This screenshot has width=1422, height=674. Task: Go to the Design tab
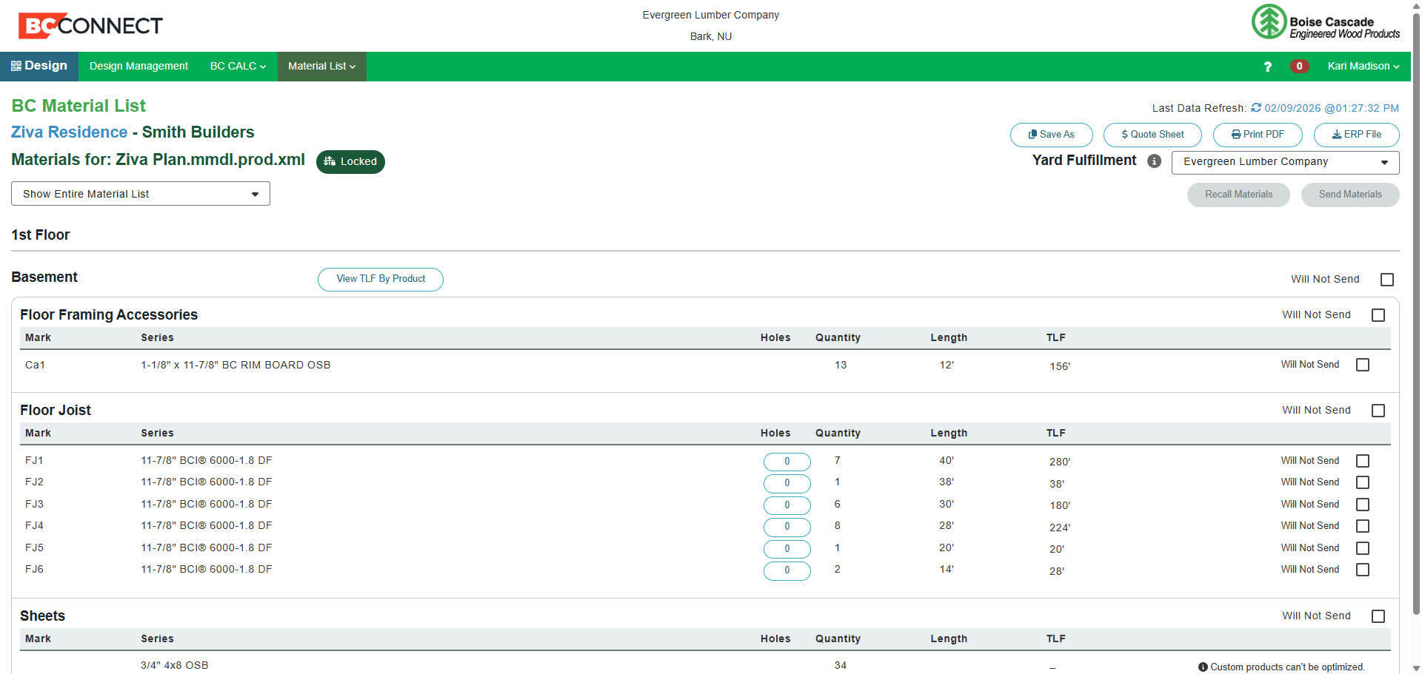click(x=39, y=67)
